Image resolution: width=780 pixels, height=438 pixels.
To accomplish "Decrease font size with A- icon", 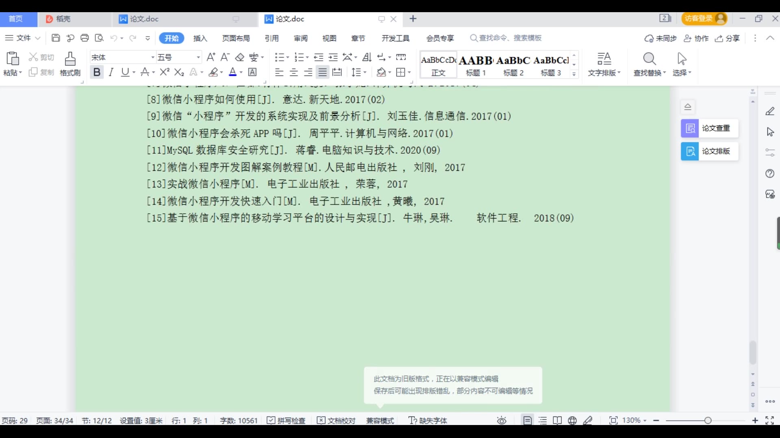I will 225,57.
